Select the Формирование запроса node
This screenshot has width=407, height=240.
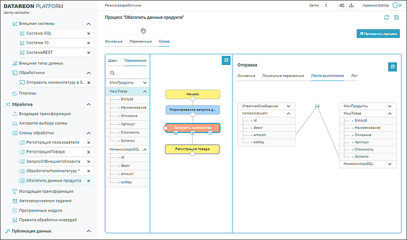(193, 110)
